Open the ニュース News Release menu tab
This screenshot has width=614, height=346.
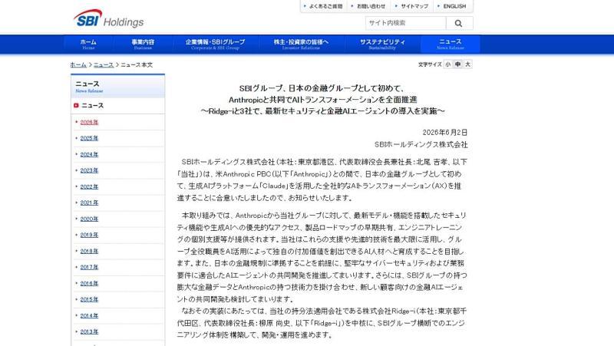(450, 44)
